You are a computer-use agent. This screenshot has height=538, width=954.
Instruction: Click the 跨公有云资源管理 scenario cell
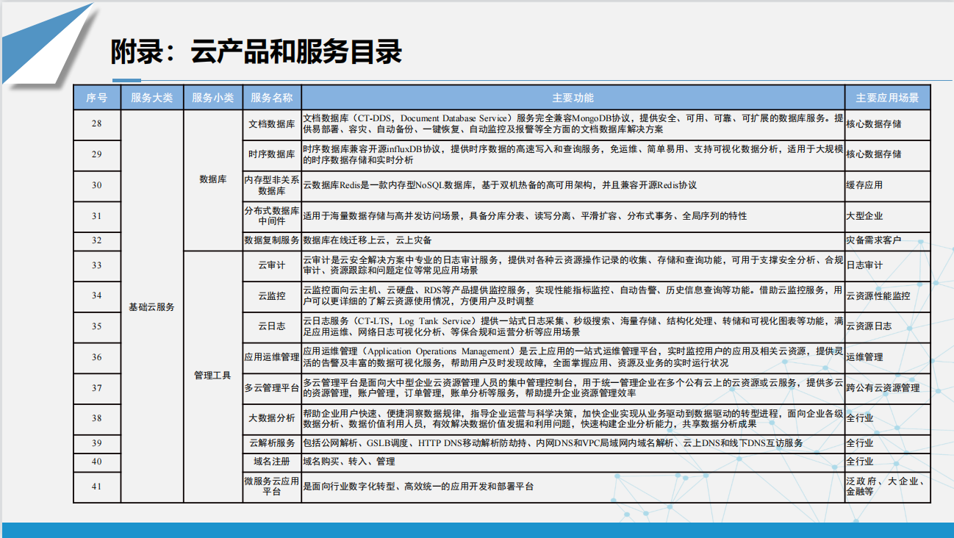[x=883, y=387]
